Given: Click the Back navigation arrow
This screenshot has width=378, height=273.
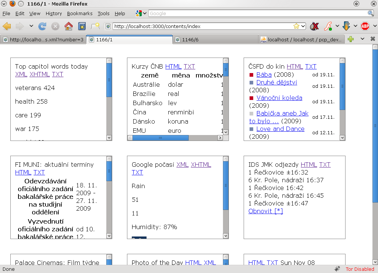Looking at the screenshot, I should point(7,26).
